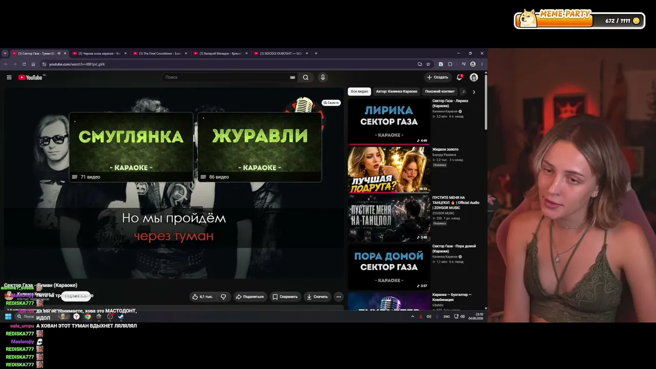Image resolution: width=656 pixels, height=369 pixels.
Task: Open the Жидкое золото video title
Action: 445,150
